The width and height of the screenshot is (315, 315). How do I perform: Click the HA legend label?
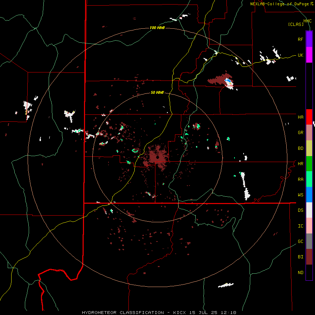tap(300, 117)
